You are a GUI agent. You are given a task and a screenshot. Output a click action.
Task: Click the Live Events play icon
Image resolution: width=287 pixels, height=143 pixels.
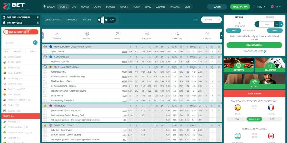coord(6,32)
